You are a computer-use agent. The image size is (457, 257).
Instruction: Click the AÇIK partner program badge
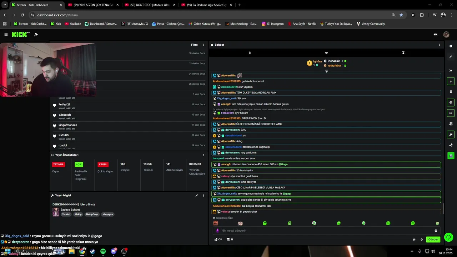tap(79, 165)
